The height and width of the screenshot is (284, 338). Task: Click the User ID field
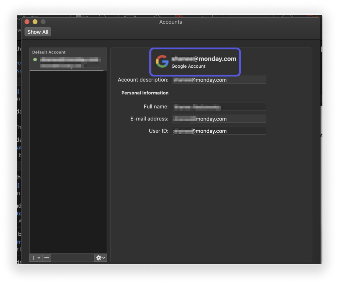tap(218, 131)
